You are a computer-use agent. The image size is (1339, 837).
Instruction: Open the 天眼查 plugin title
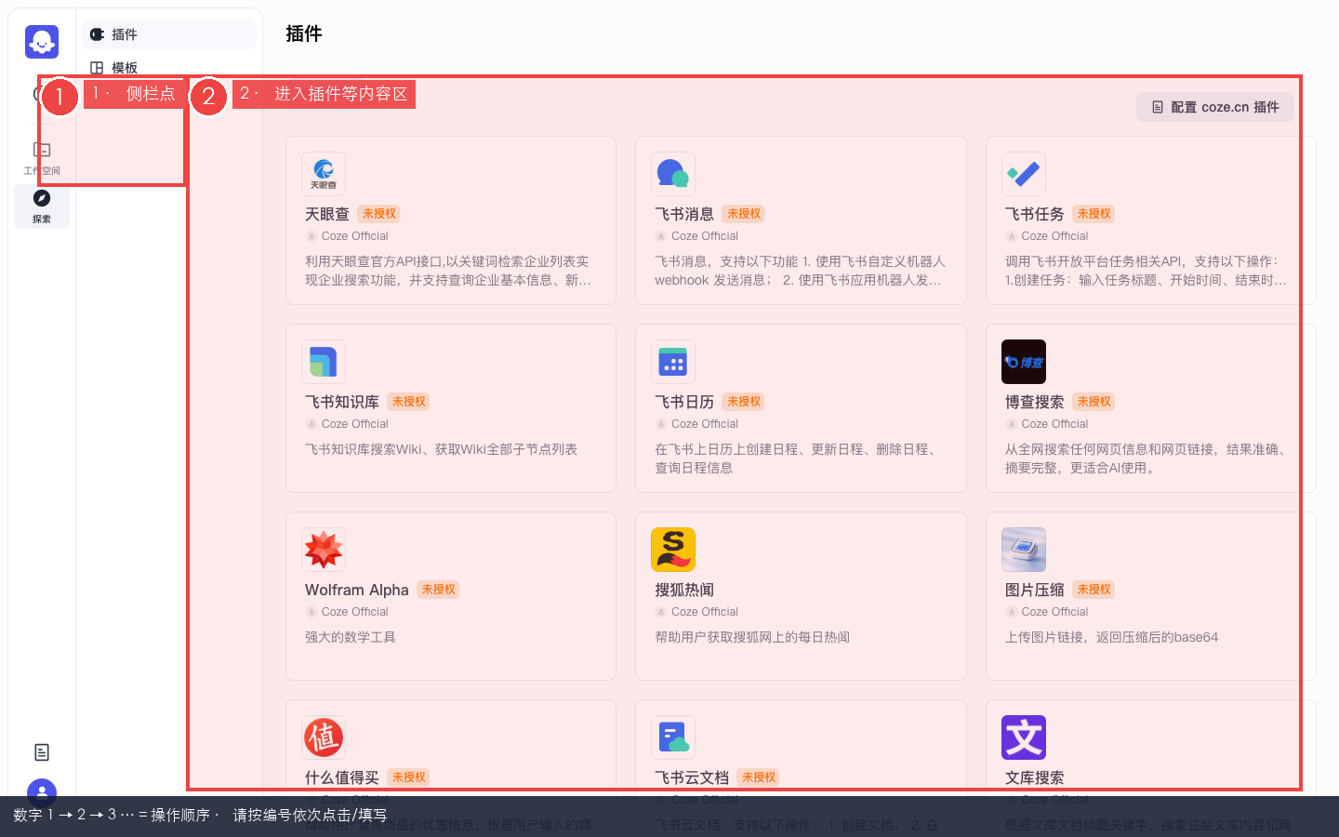(x=327, y=214)
